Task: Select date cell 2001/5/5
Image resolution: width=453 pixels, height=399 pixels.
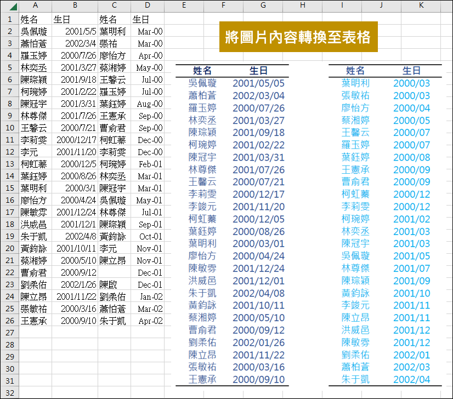Action: [75, 31]
